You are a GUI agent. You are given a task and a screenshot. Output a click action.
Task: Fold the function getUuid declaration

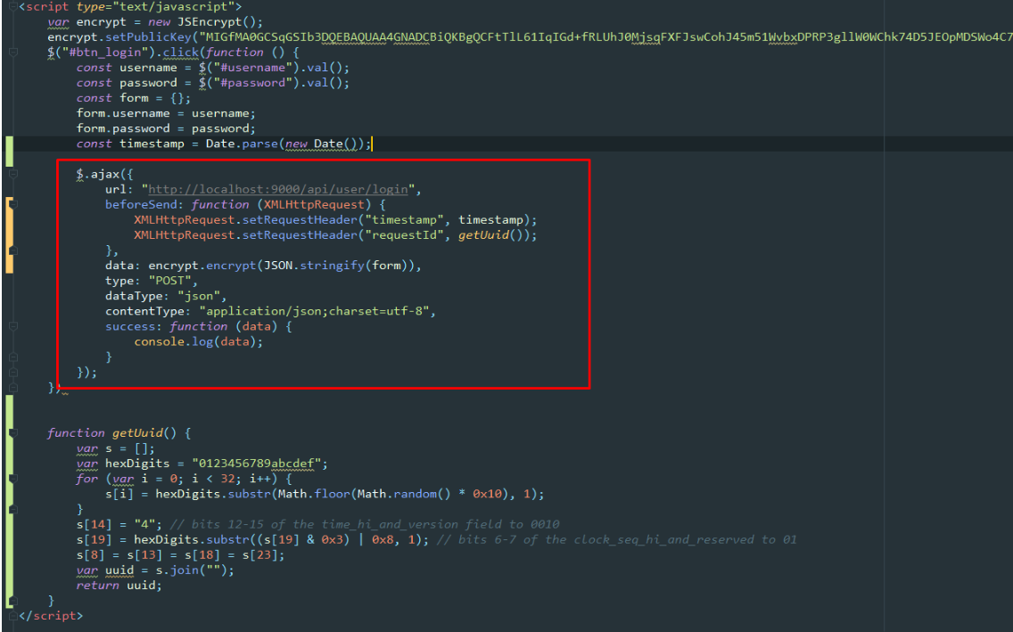pos(12,433)
